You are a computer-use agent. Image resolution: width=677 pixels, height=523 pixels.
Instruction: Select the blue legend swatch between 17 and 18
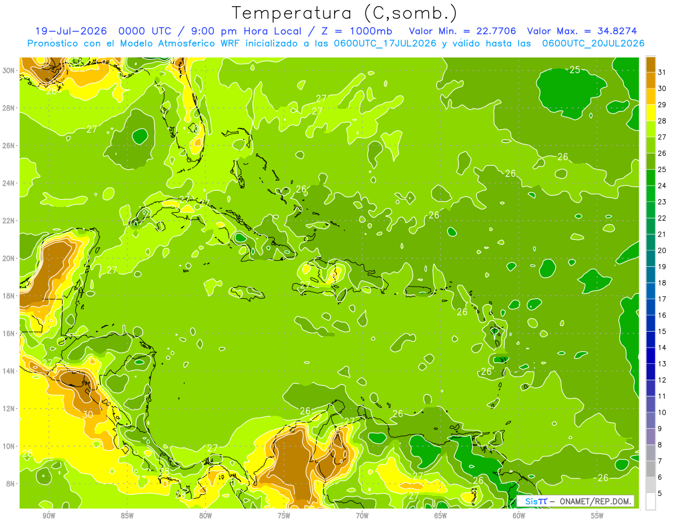[650, 291]
